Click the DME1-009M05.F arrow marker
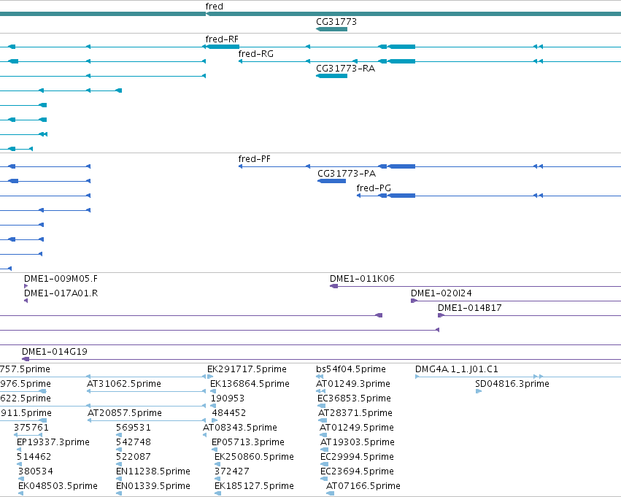 (x=26, y=286)
